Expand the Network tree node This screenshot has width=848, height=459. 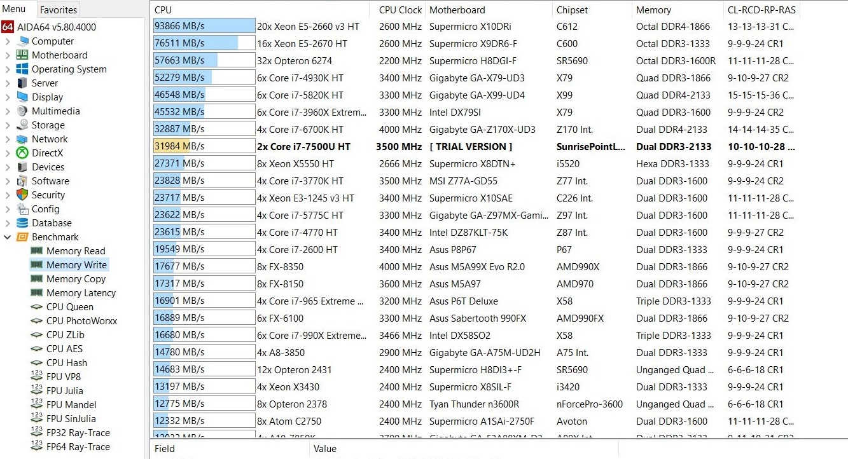click(8, 139)
